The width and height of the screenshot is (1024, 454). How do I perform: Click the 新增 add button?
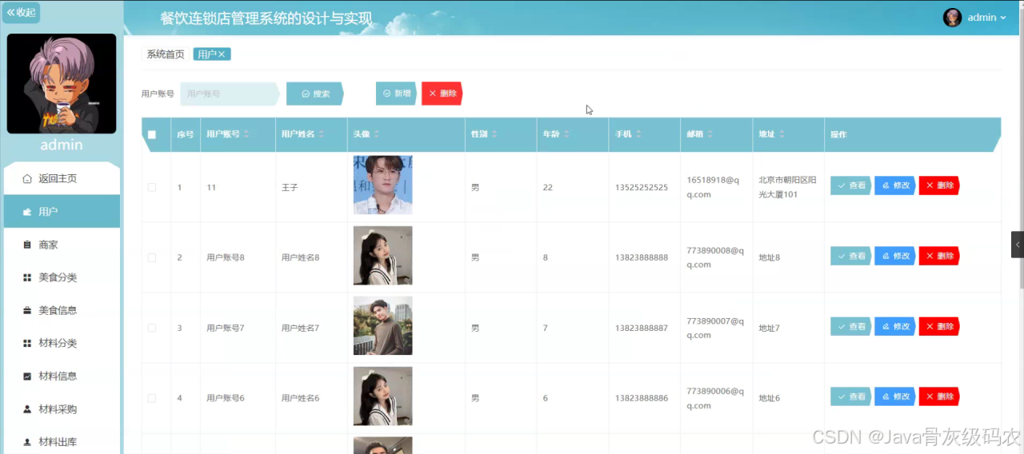396,94
